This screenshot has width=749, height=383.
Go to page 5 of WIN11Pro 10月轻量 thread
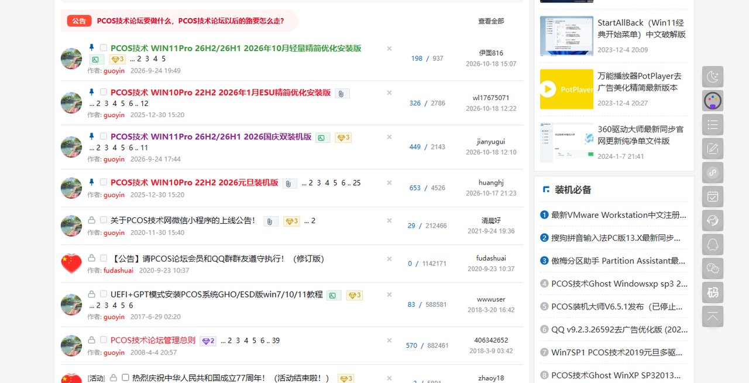tap(164, 59)
